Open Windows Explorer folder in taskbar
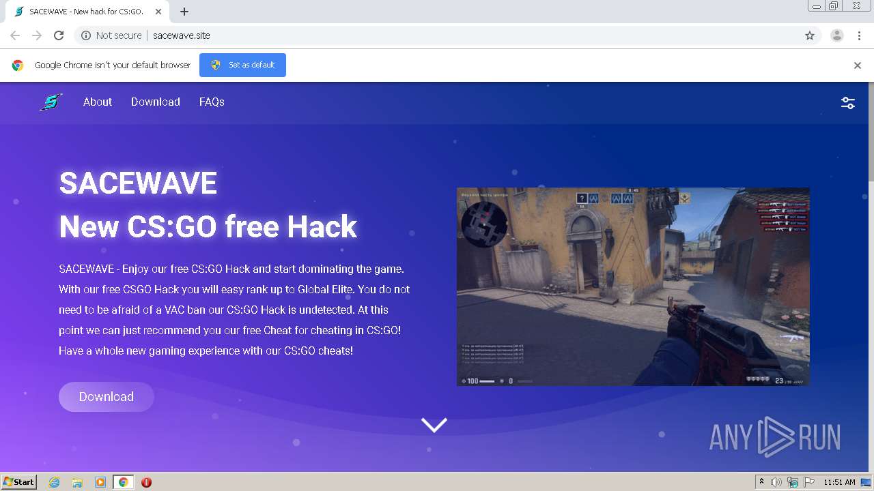 coord(77,482)
